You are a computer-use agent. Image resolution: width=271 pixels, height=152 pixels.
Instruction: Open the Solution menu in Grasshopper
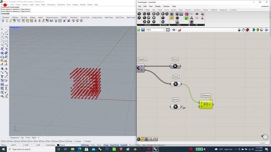pos(166,6)
